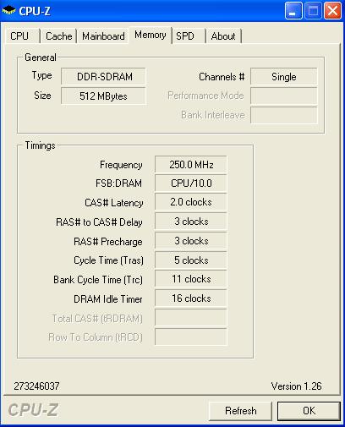
Task: Minimize the CPU-Z window
Action: [x=293, y=11]
